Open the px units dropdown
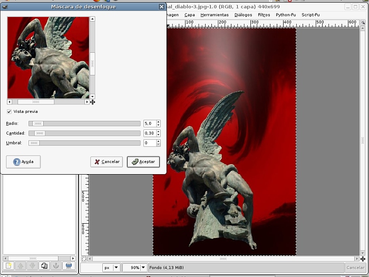Screen dimensions: 369x277 click(111, 268)
